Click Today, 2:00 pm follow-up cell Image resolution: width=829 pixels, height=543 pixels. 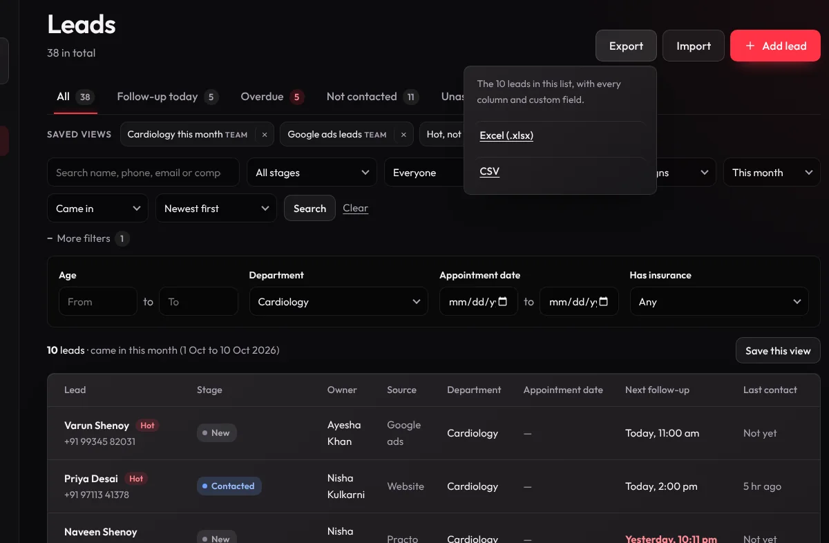click(x=661, y=486)
